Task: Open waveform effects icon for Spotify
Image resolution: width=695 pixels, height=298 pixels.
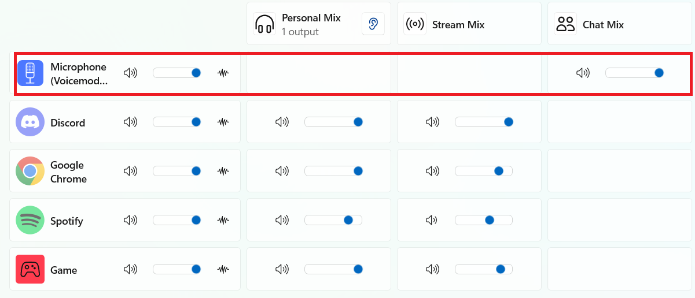Action: coord(223,220)
